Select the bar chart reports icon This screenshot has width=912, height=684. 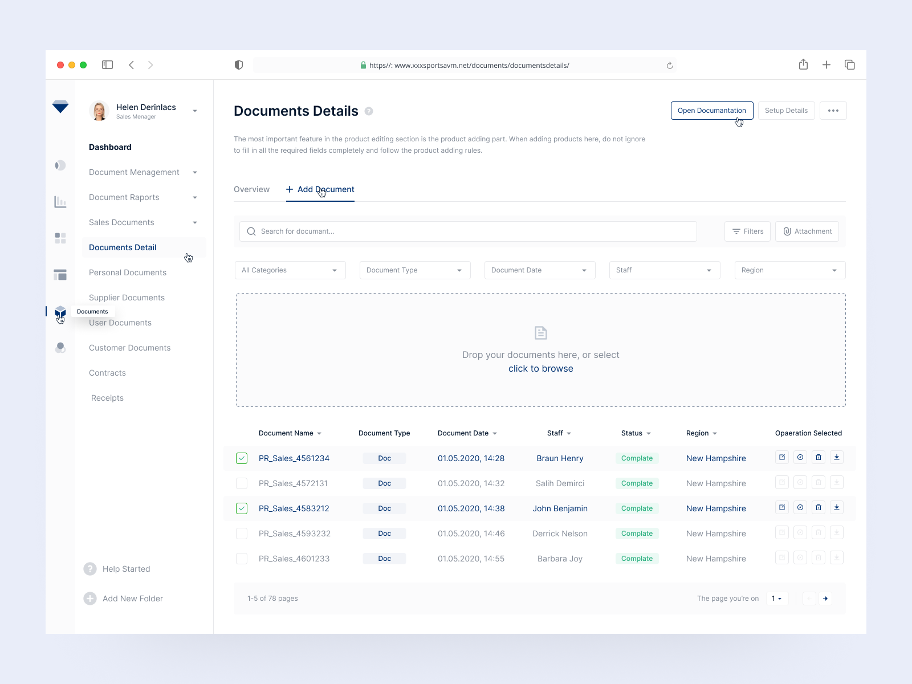pos(60,201)
